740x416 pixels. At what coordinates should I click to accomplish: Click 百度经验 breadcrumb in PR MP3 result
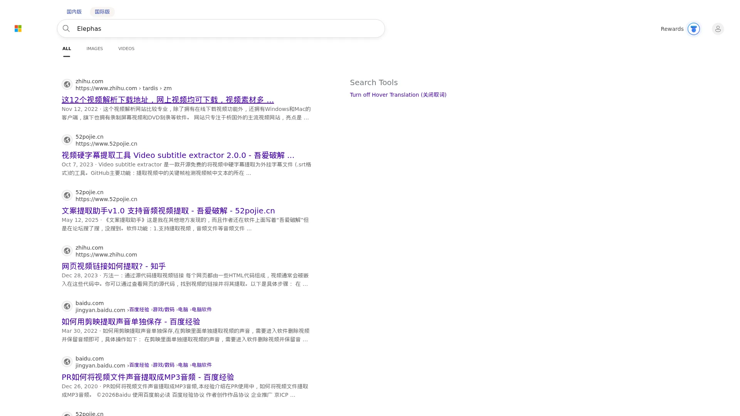point(139,365)
